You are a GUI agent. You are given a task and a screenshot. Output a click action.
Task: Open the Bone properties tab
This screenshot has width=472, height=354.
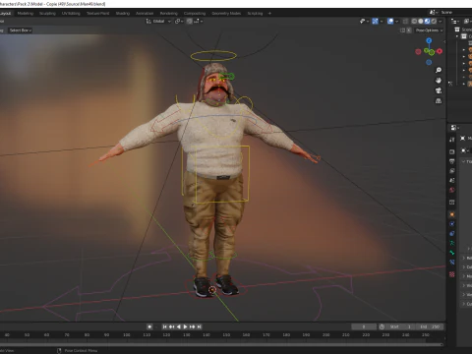(x=452, y=253)
